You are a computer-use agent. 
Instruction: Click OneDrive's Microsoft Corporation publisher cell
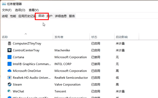pos(71,71)
